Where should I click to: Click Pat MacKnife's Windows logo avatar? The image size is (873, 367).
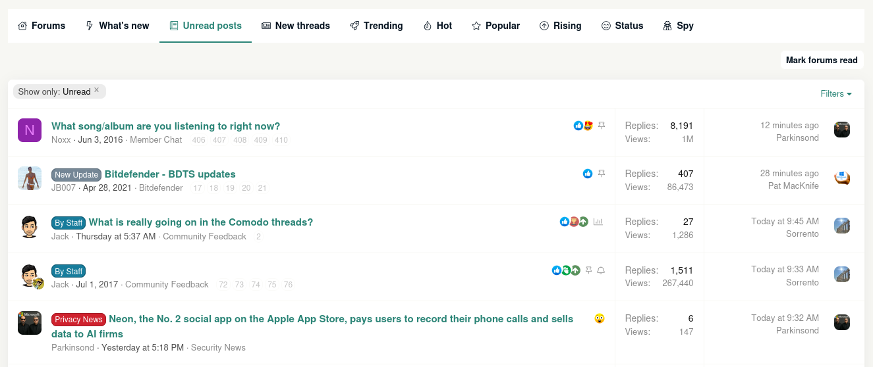click(842, 178)
